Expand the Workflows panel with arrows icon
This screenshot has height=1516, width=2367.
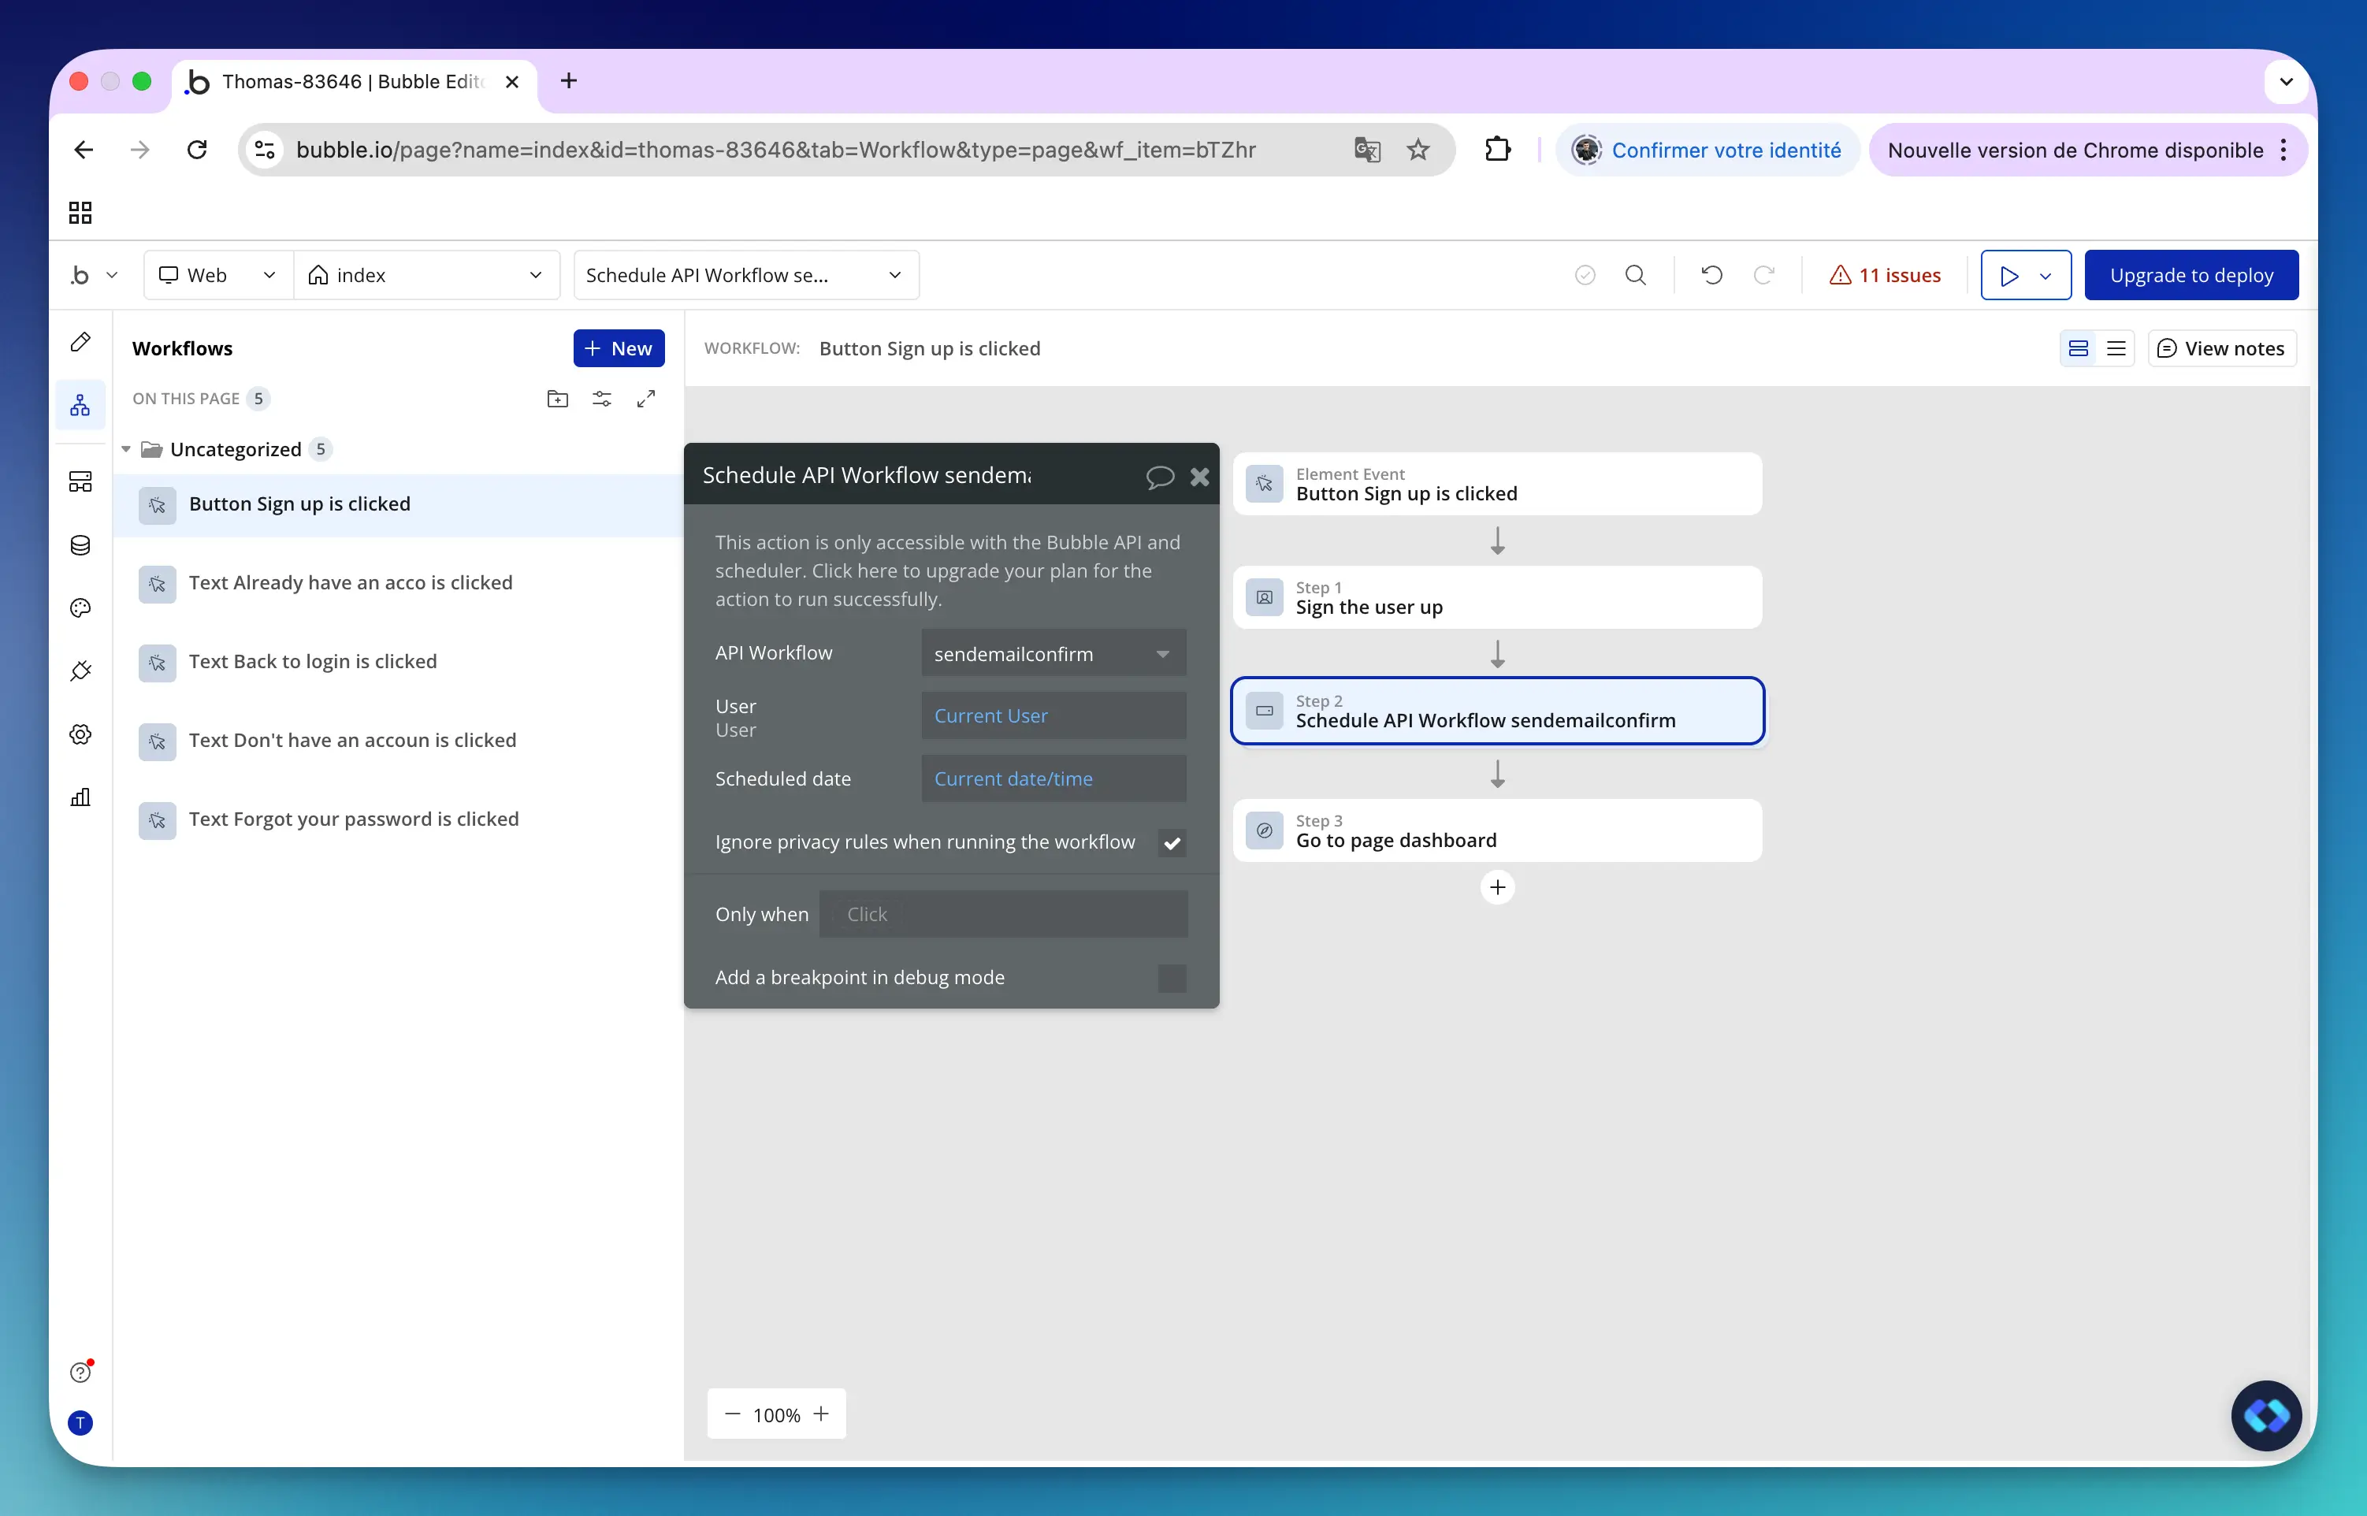pos(645,399)
